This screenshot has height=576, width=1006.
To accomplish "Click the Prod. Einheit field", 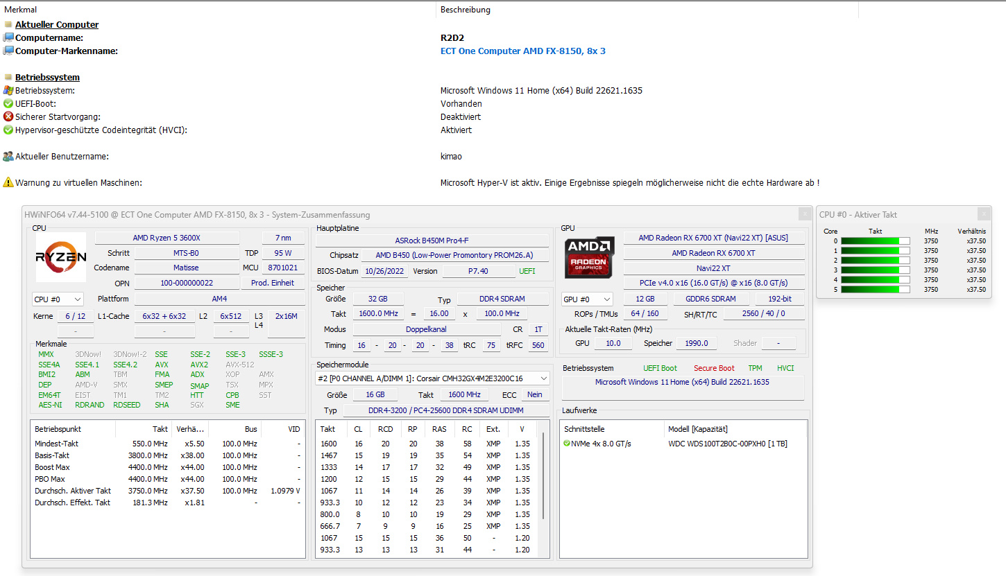I will (273, 283).
